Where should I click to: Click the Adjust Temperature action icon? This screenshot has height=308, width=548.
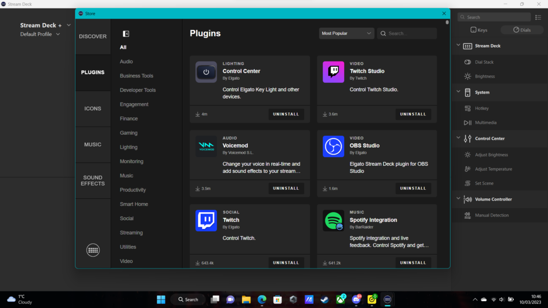pos(468,169)
